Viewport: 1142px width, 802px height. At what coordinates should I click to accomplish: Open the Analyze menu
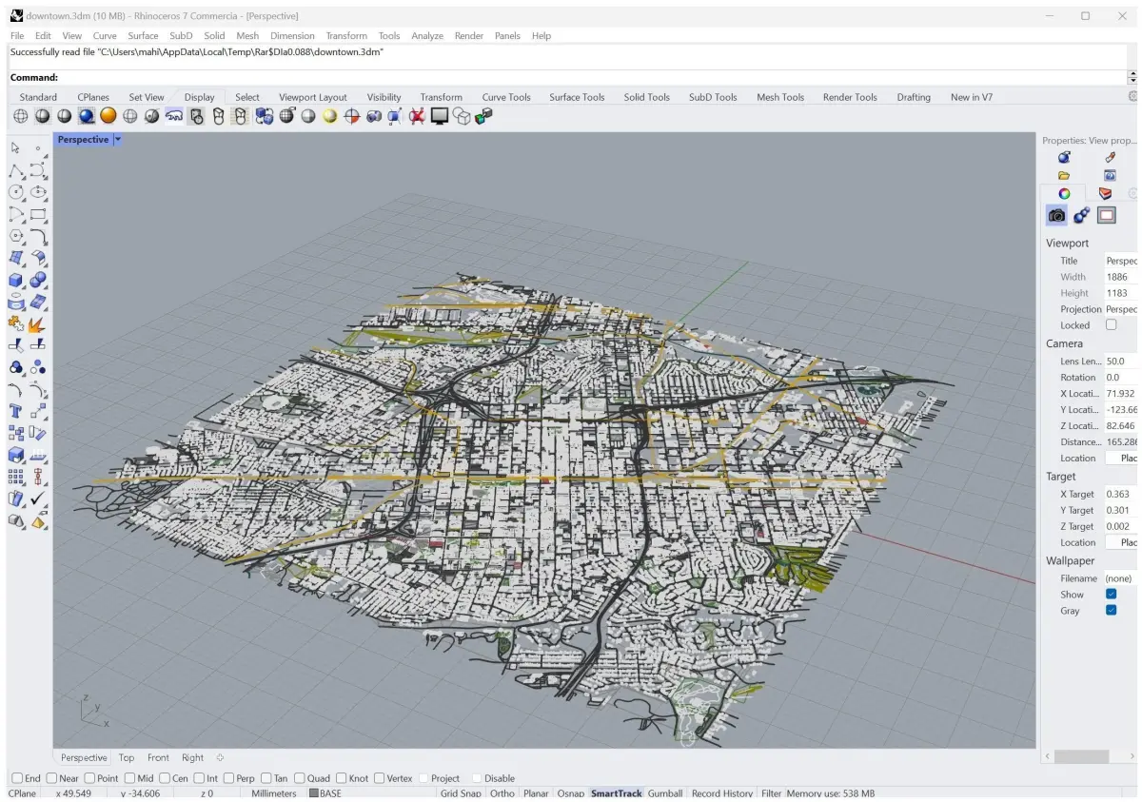pos(427,35)
